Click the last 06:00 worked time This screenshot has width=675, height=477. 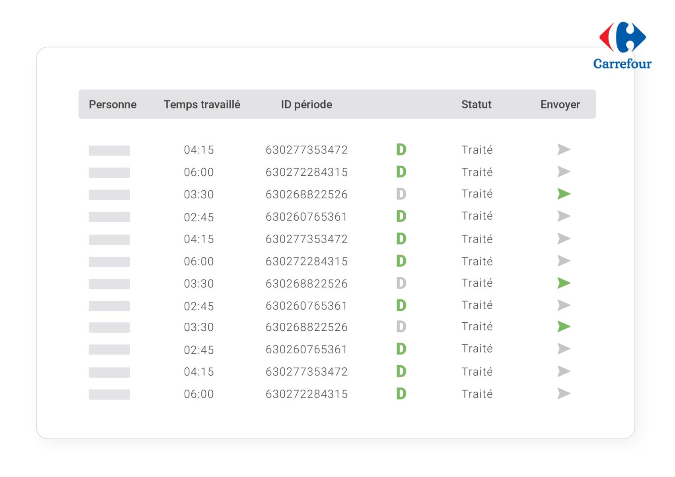point(199,394)
